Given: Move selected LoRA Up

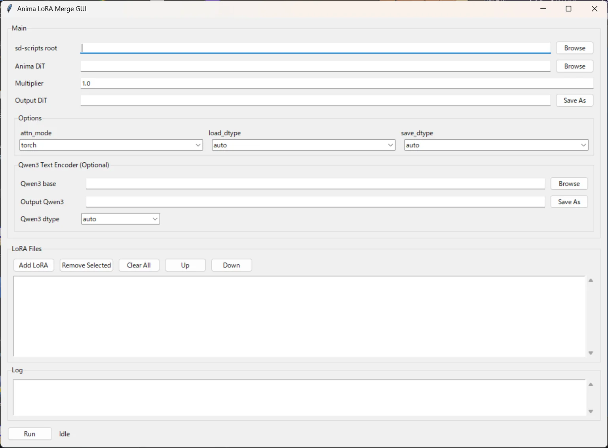Looking at the screenshot, I should [x=185, y=265].
